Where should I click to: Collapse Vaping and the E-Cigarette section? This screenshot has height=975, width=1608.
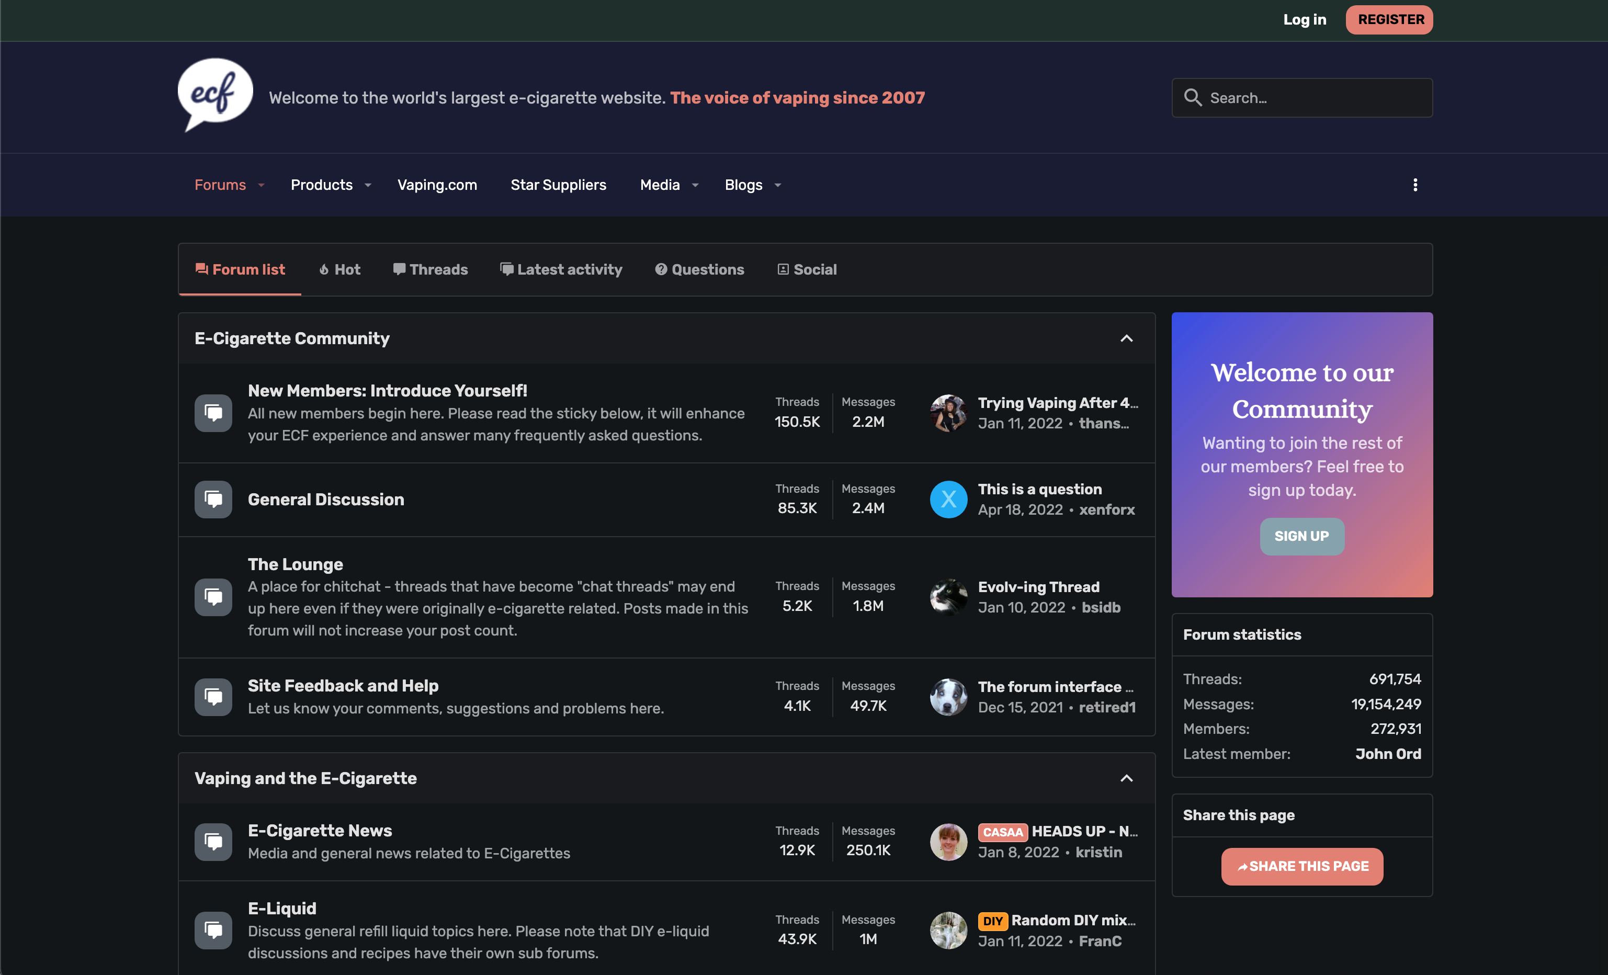click(x=1126, y=778)
